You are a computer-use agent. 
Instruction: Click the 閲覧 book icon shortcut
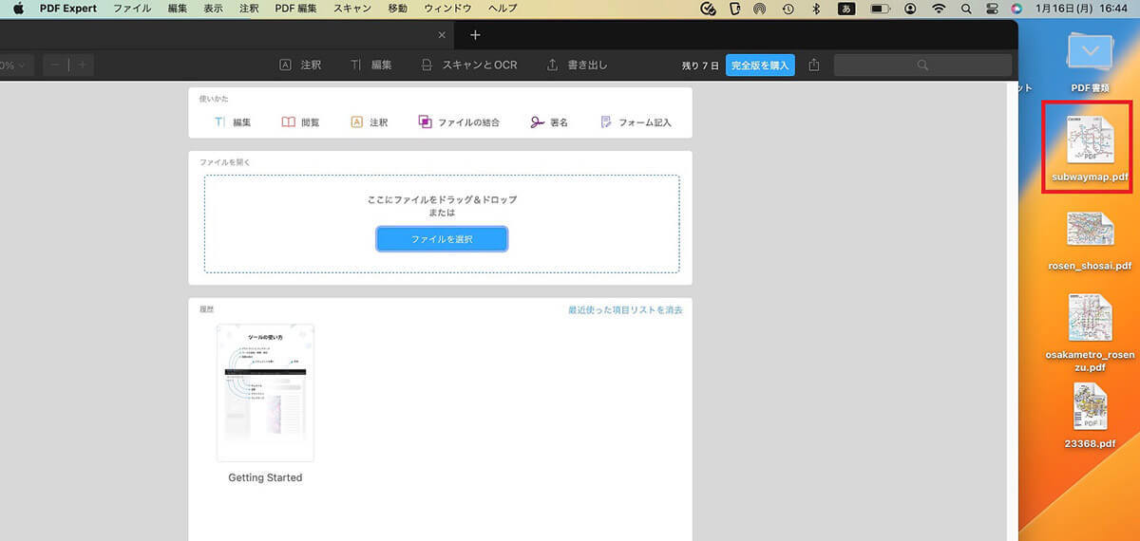(300, 122)
